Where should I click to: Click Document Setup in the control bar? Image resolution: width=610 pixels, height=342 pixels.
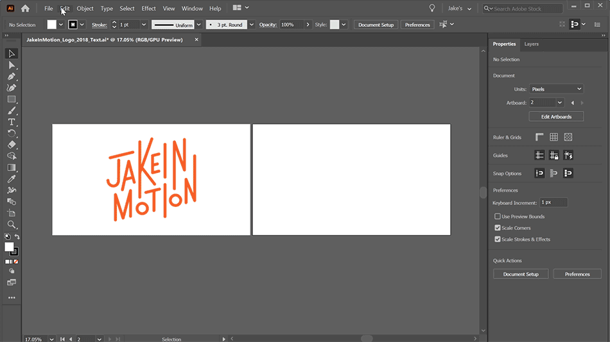pos(376,24)
